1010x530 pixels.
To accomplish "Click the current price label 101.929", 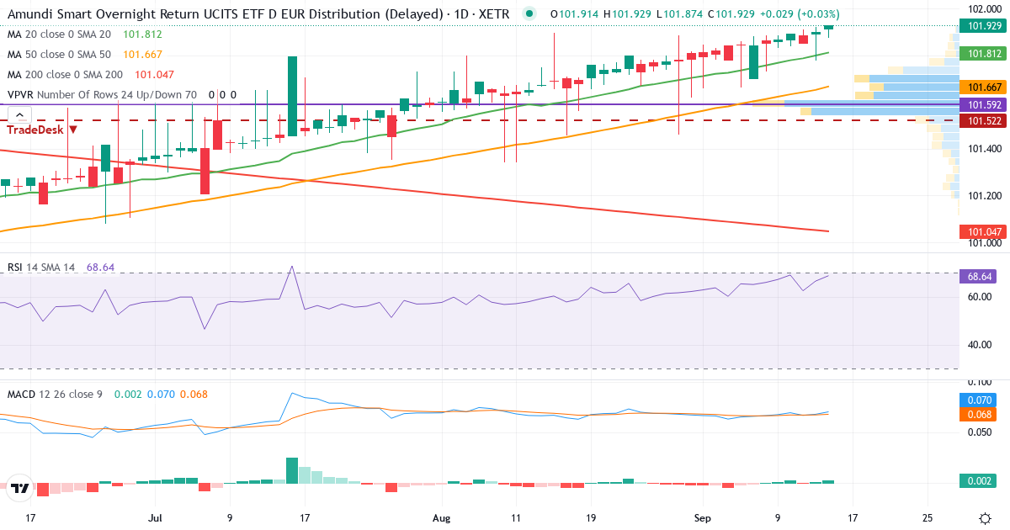I will click(984, 26).
